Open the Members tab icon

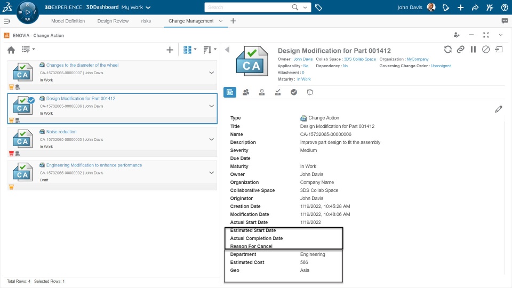(x=246, y=92)
